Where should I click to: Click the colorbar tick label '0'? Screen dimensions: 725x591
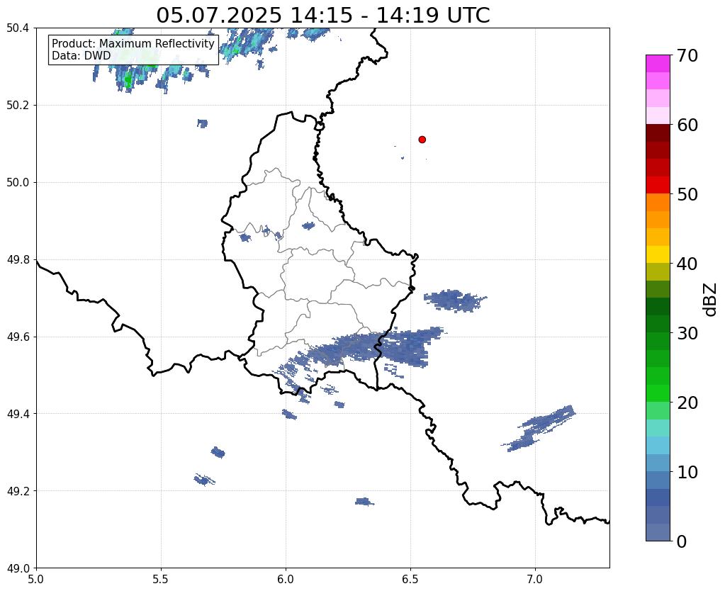point(682,541)
